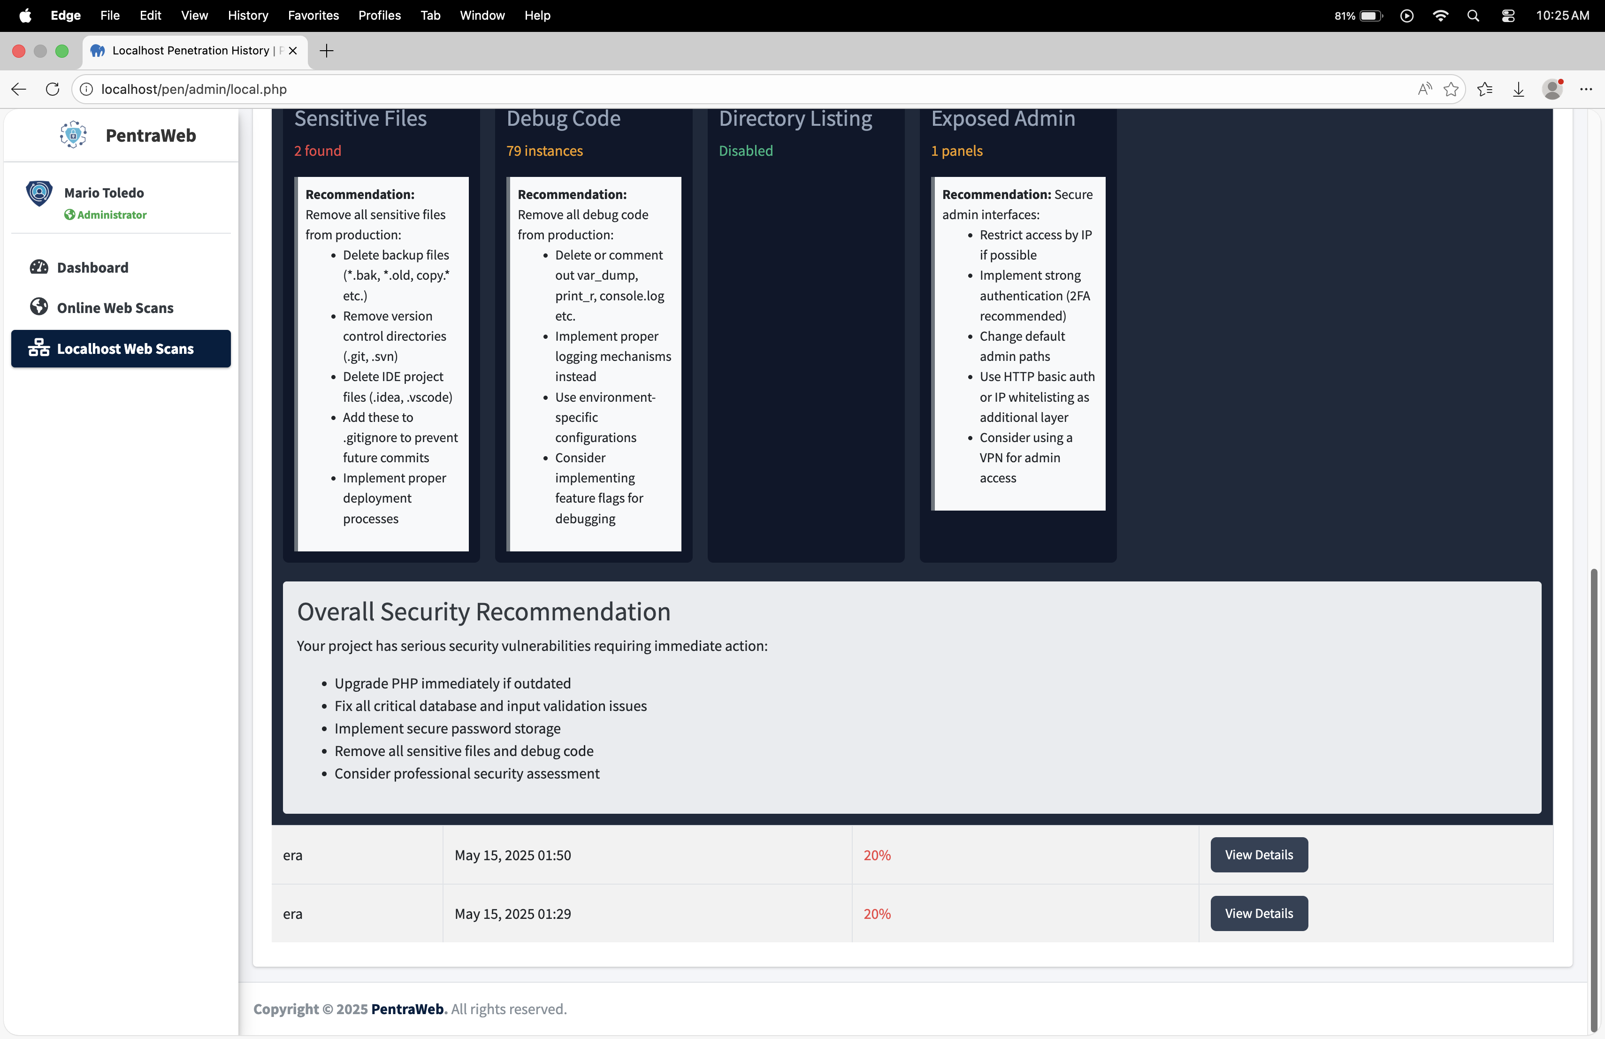The width and height of the screenshot is (1605, 1039).
Task: Click the Localhost Web Scans network icon
Action: click(39, 348)
